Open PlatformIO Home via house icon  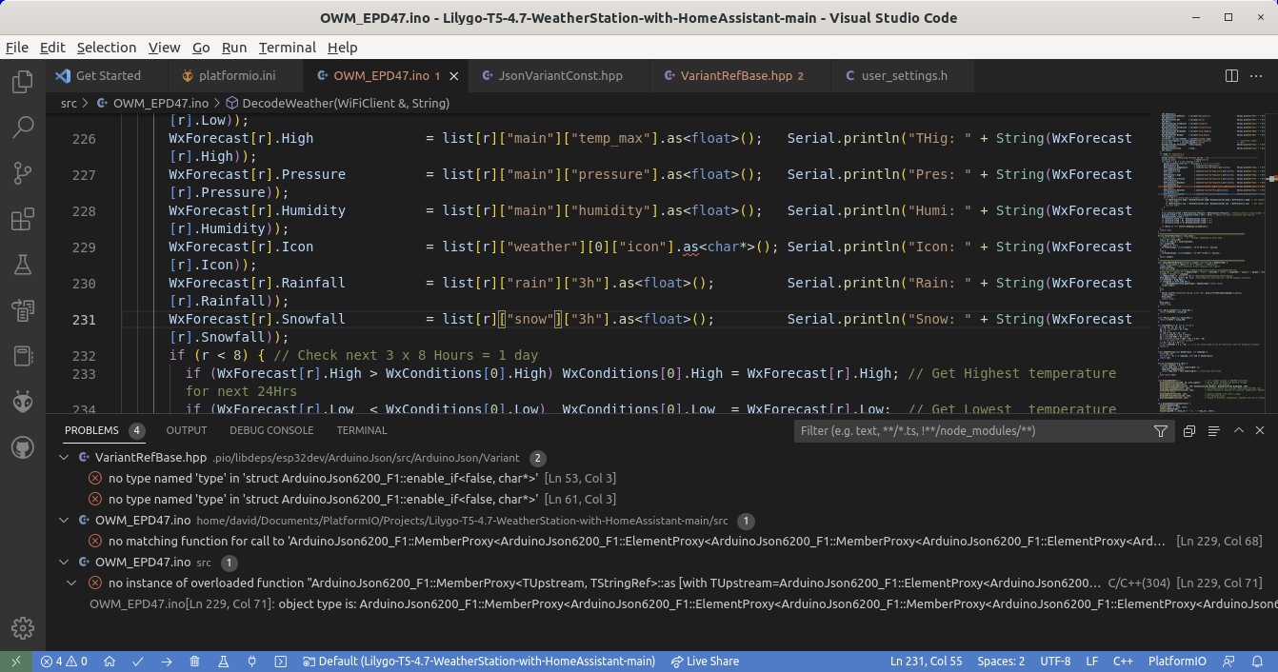(x=110, y=661)
